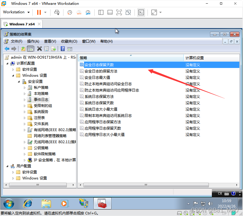This screenshot has height=216, width=243.
Task: Pause the virtual machine
Action: [x=39, y=12]
